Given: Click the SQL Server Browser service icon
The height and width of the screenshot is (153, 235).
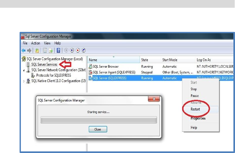Looking at the screenshot, I should click(91, 66).
